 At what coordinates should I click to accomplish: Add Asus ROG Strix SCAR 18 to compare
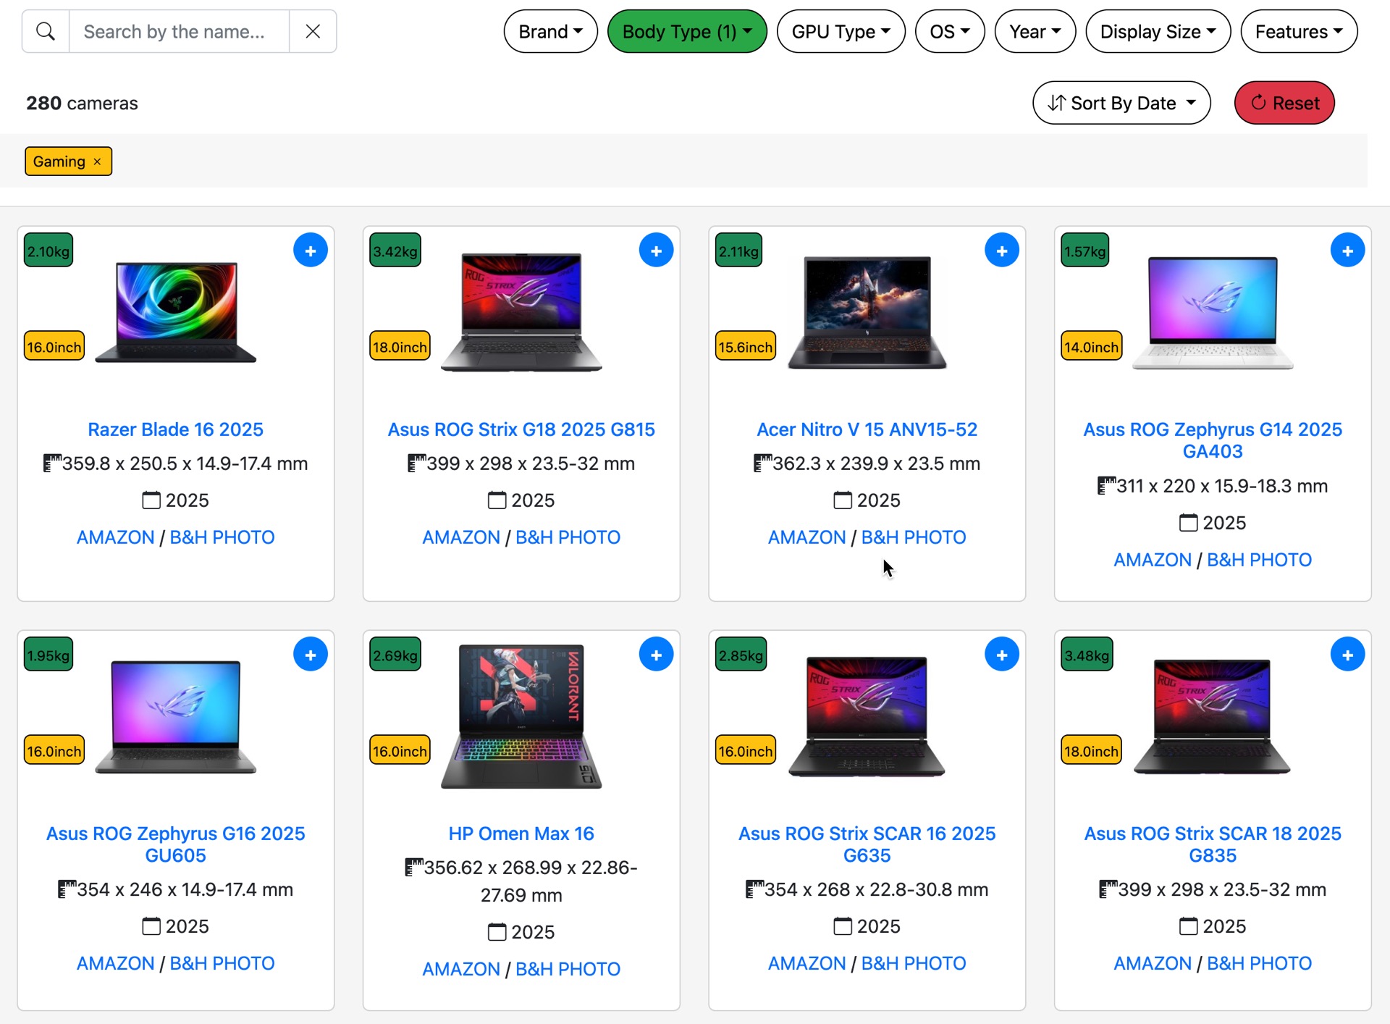click(x=1347, y=655)
